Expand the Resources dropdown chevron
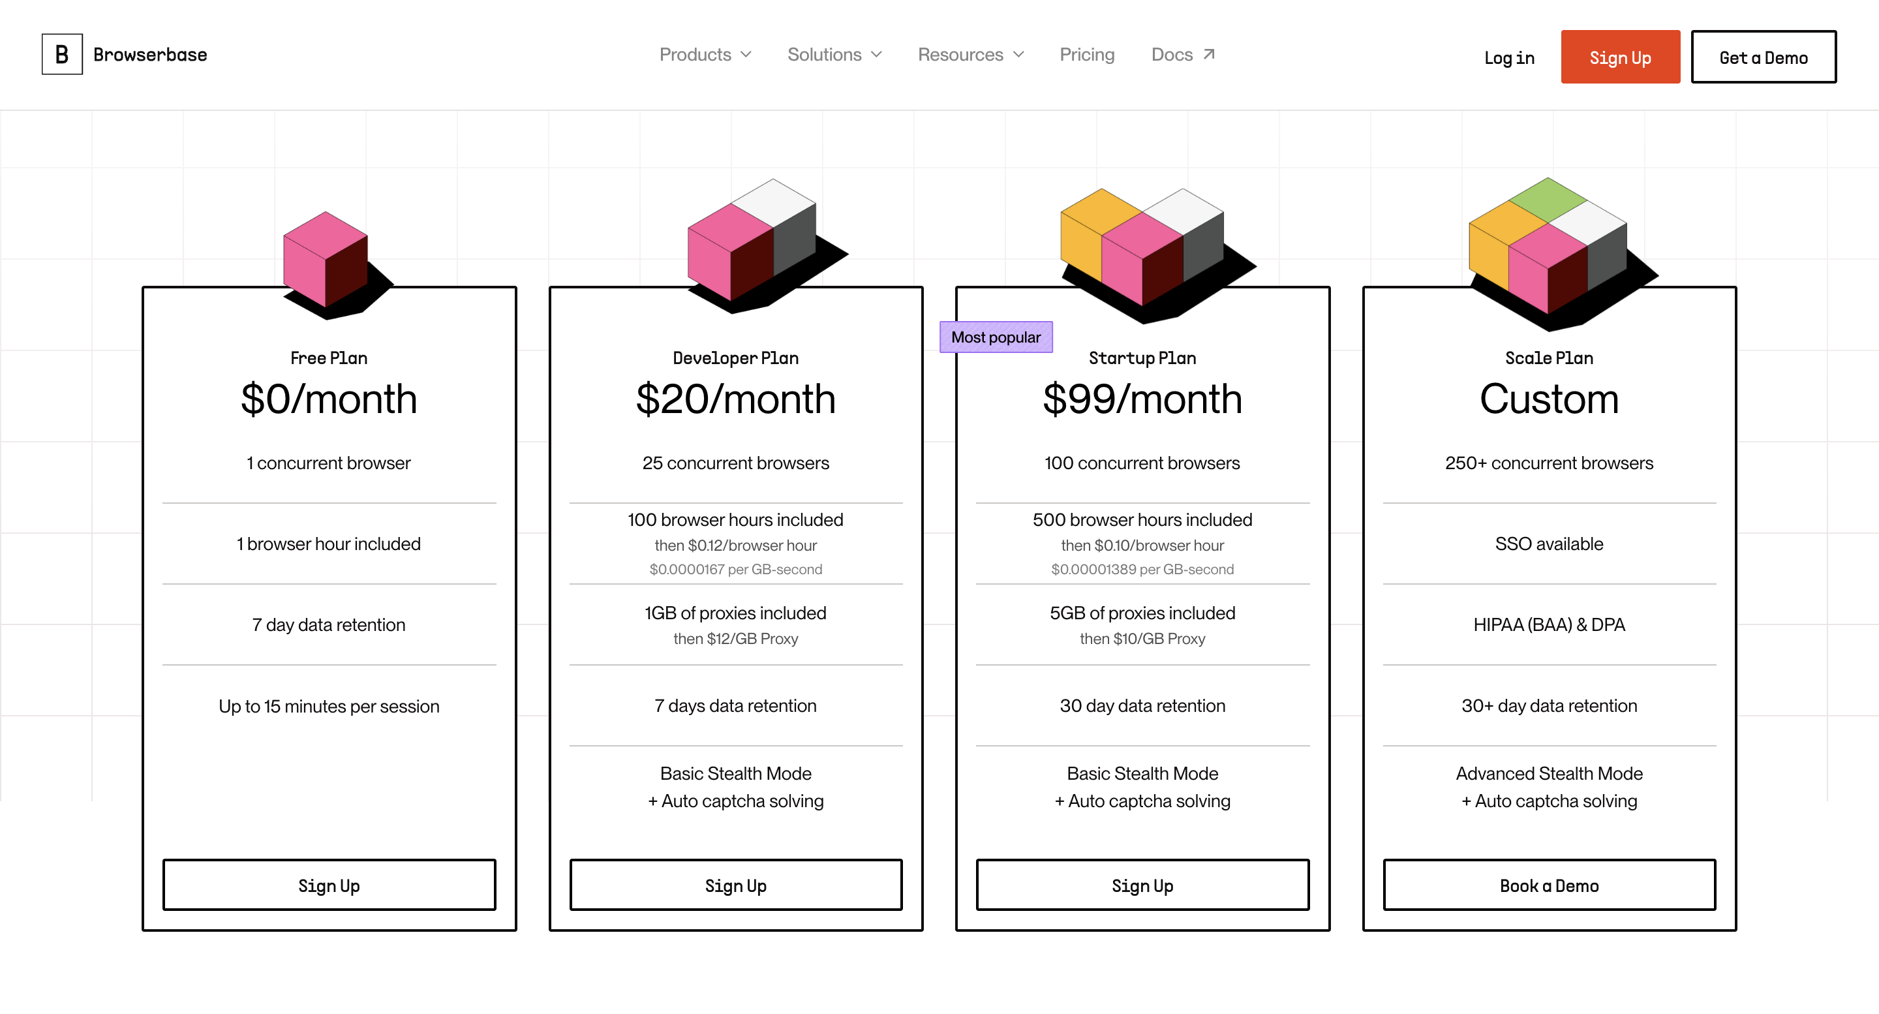 (x=1019, y=55)
